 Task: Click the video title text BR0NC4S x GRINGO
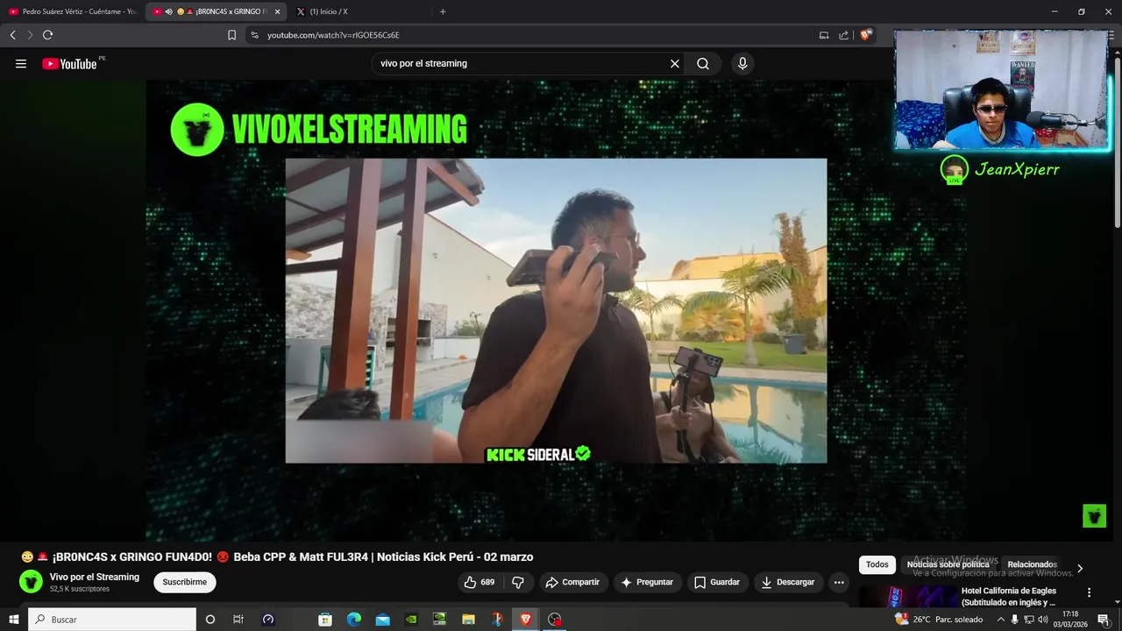tap(277, 557)
